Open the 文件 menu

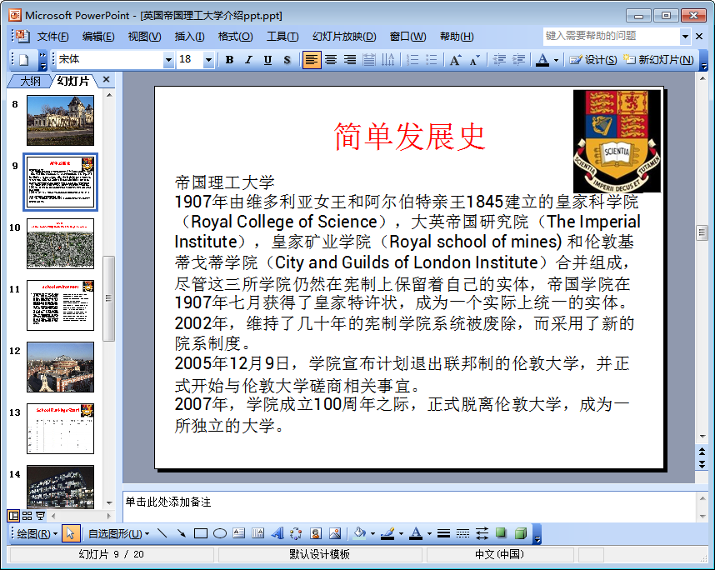pos(52,37)
